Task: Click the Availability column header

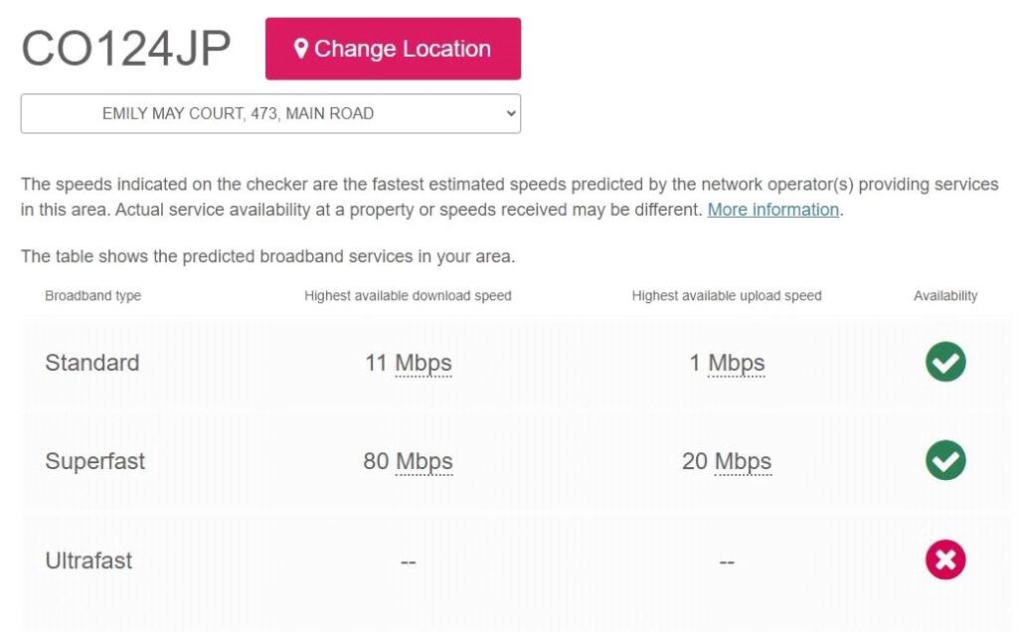Action: [x=945, y=295]
